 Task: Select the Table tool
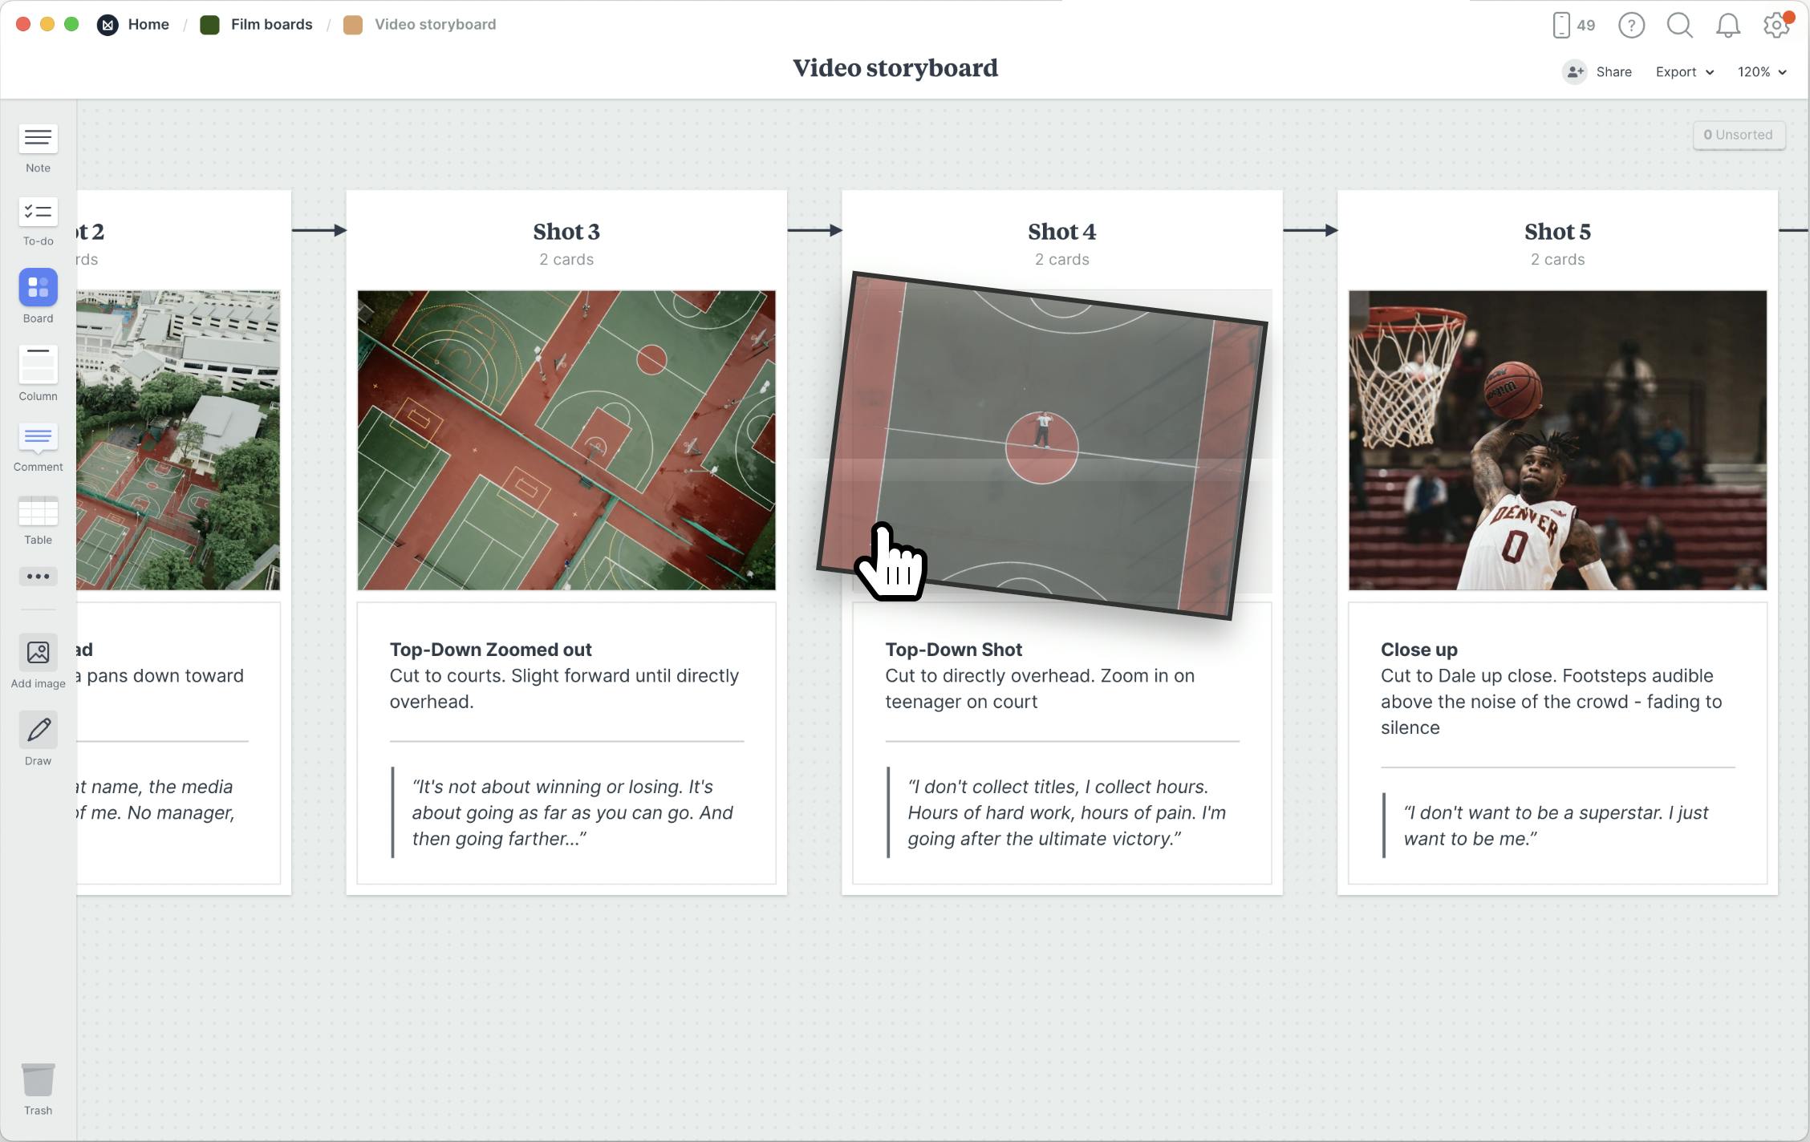[38, 512]
